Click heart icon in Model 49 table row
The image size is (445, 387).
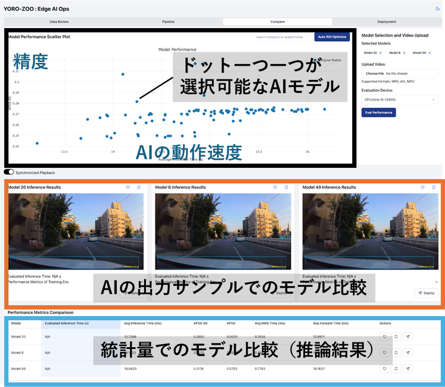pyautogui.click(x=384, y=369)
